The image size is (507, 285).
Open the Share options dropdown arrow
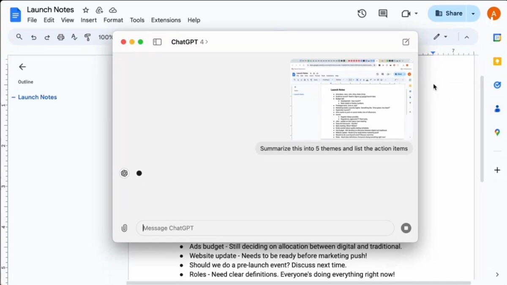tap(473, 14)
